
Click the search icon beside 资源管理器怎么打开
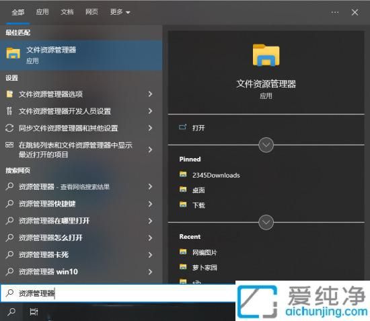coord(9,238)
